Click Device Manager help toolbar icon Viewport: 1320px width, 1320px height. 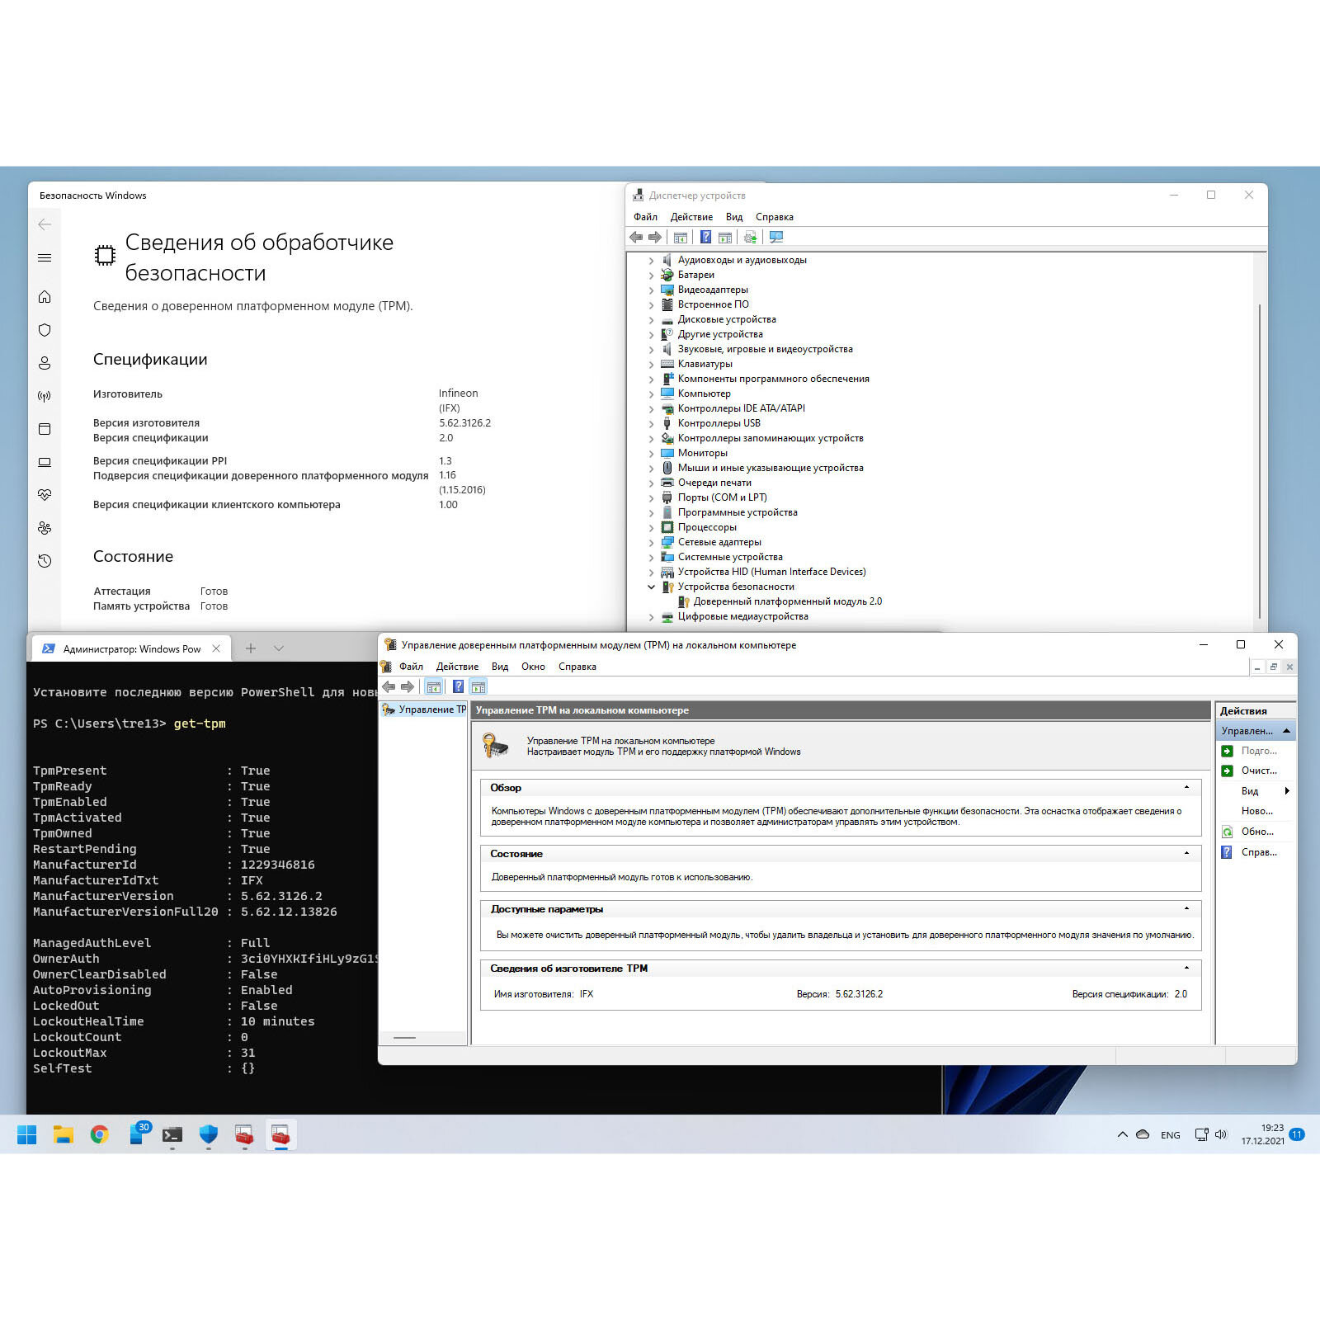pyautogui.click(x=706, y=238)
